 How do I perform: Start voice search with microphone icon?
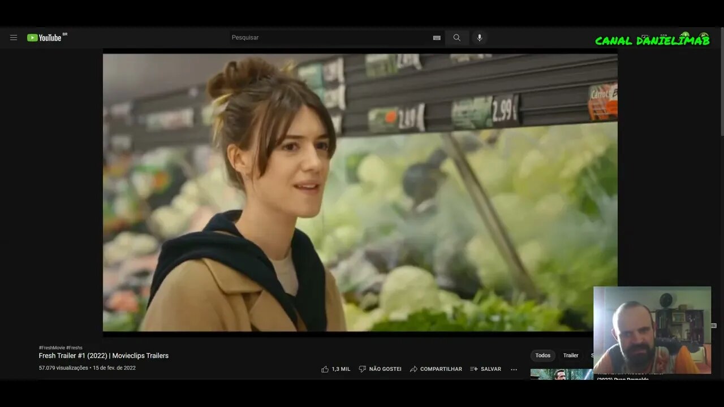pos(480,38)
